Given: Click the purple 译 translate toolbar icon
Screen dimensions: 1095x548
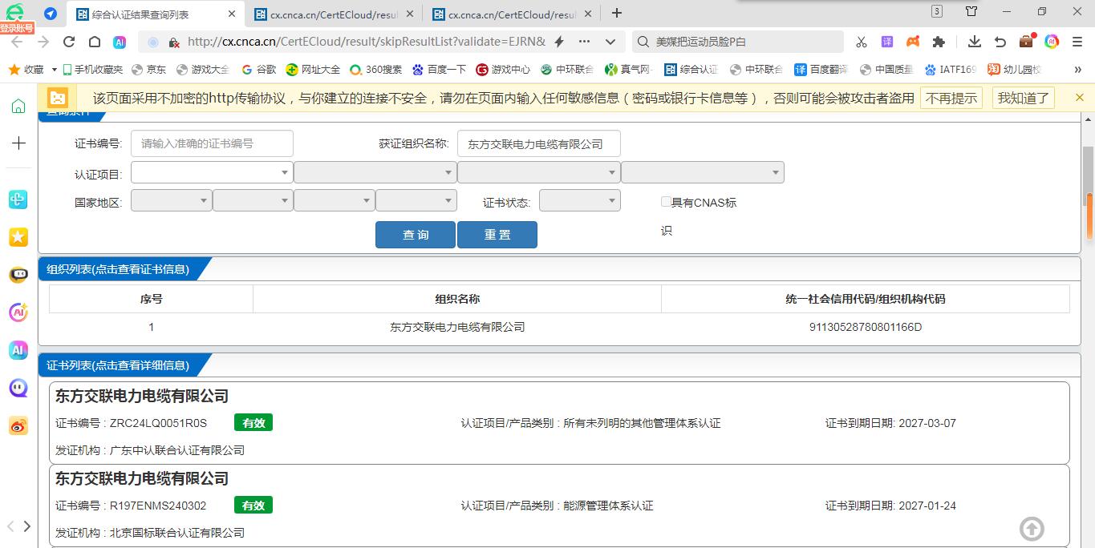Looking at the screenshot, I should (887, 42).
